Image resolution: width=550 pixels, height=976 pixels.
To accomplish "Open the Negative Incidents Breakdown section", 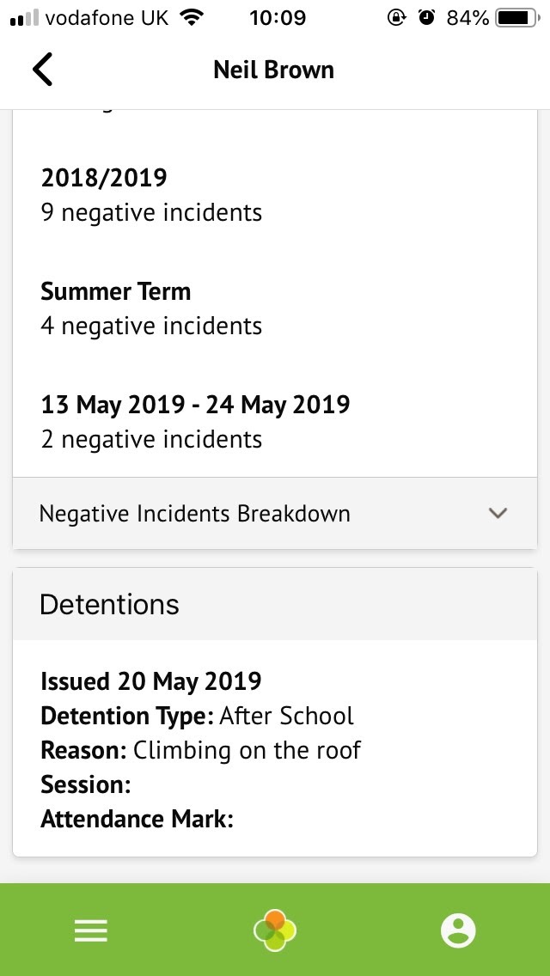I will click(x=195, y=514).
